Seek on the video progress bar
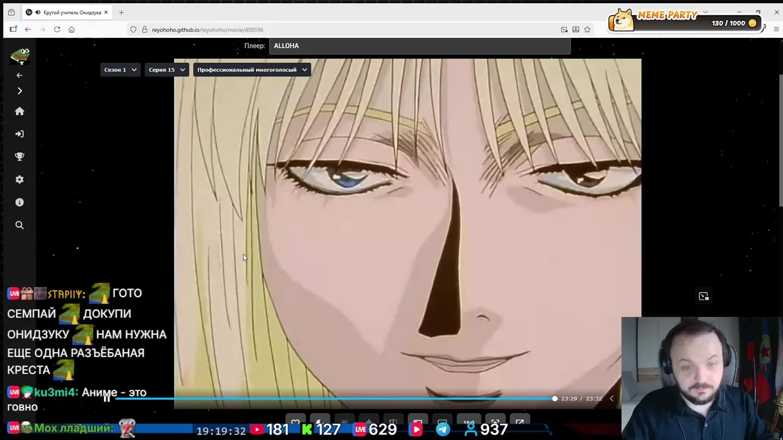Screen dimensions: 783x440 click(335, 398)
